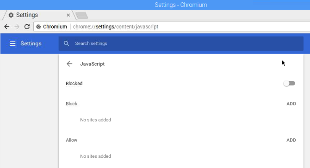Image resolution: width=310 pixels, height=168 pixels.
Task: Focus the Search settings field
Action: point(181,44)
